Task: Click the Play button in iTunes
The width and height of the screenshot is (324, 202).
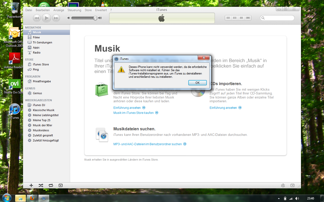Action: (x=46, y=18)
